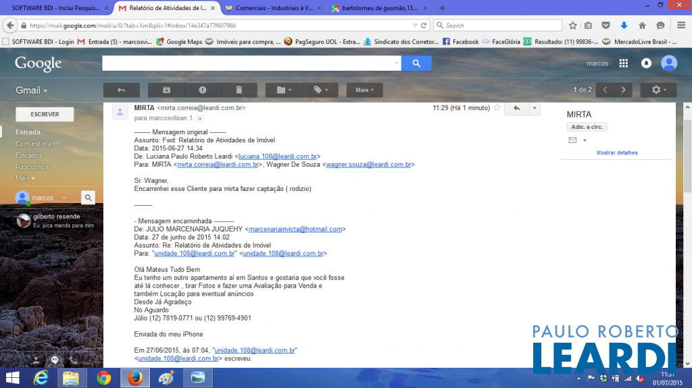Expand the Gmail settings gear menu
Viewport: 692px width, 388px height.
point(658,90)
